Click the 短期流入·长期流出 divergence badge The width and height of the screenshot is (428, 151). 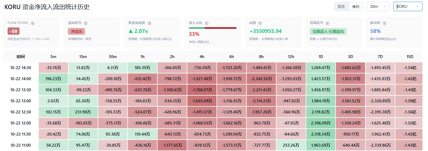pos(328,31)
